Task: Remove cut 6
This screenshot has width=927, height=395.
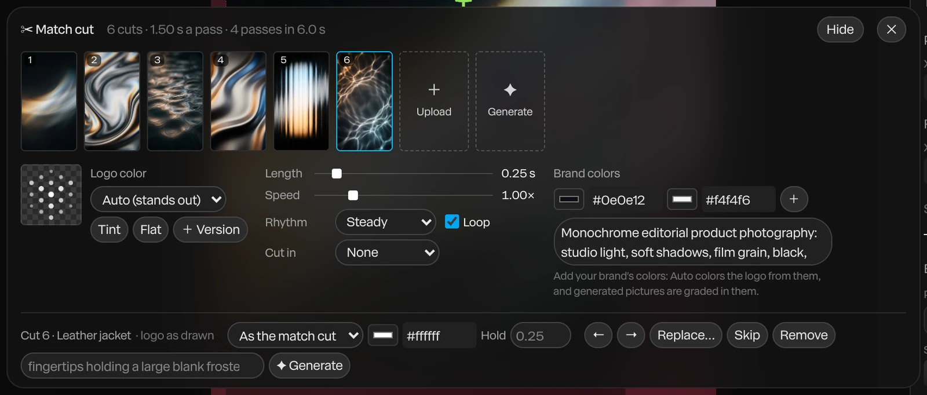Action: (804, 335)
